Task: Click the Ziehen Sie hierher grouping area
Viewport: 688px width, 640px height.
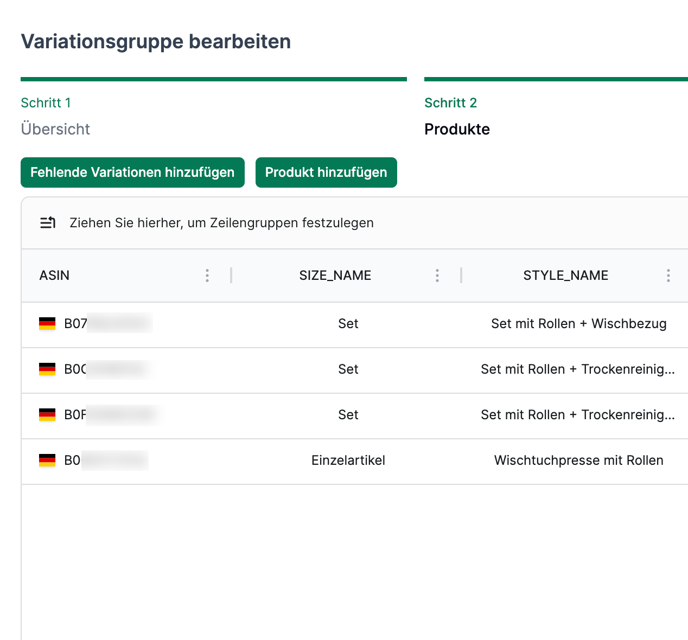Action: click(x=221, y=222)
